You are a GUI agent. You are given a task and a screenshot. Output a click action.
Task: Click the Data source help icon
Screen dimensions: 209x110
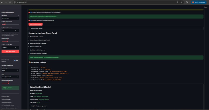click(18, 16)
